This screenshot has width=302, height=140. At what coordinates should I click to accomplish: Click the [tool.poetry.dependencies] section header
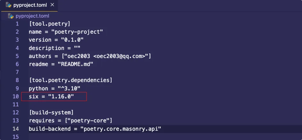click(70, 80)
